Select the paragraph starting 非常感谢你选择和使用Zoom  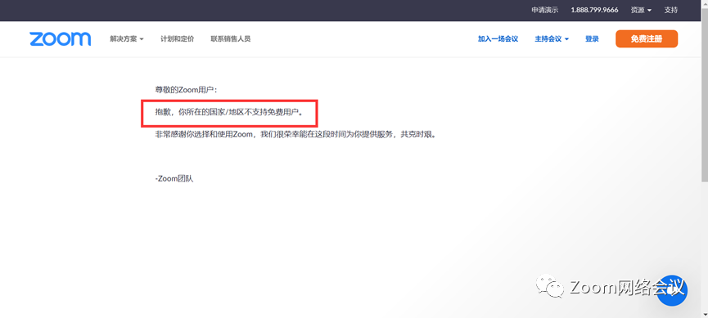296,134
